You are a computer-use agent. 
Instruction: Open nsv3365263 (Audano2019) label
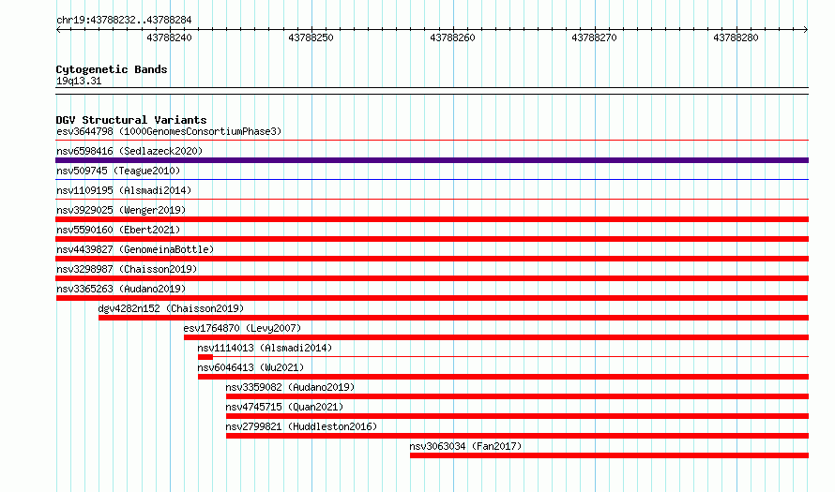tap(121, 289)
